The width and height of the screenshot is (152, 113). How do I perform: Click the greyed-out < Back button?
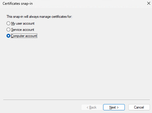click(x=92, y=107)
